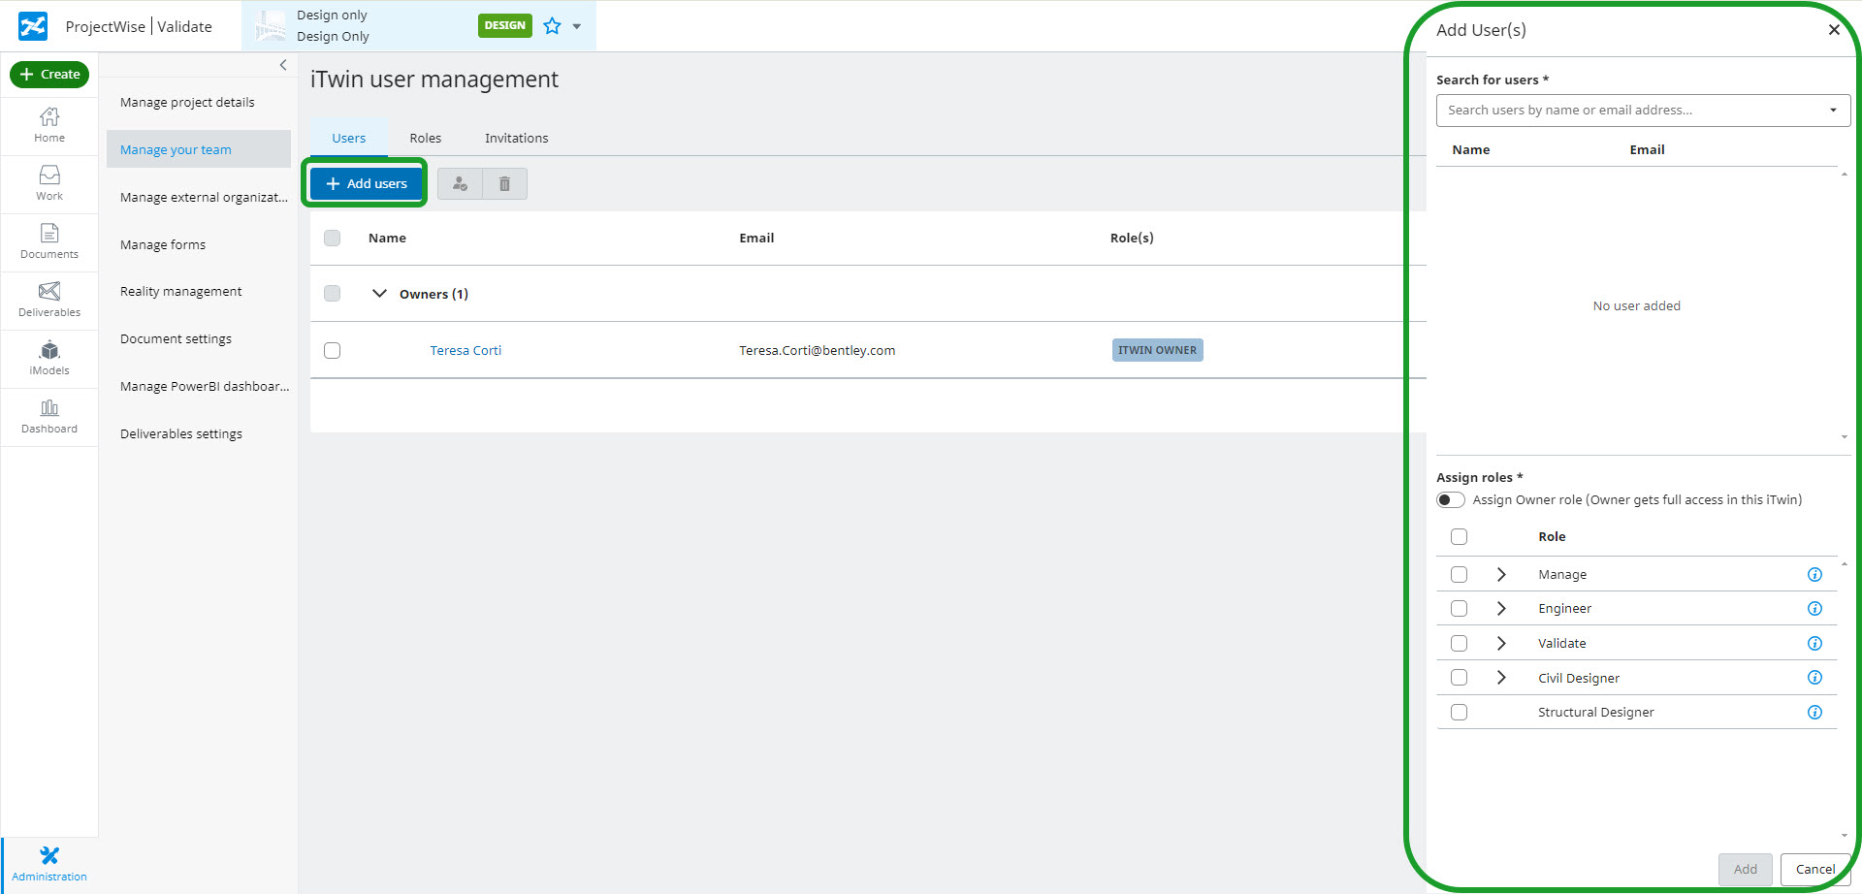Collapse the settings side menu
This screenshot has width=1862, height=894.
pos(283,65)
